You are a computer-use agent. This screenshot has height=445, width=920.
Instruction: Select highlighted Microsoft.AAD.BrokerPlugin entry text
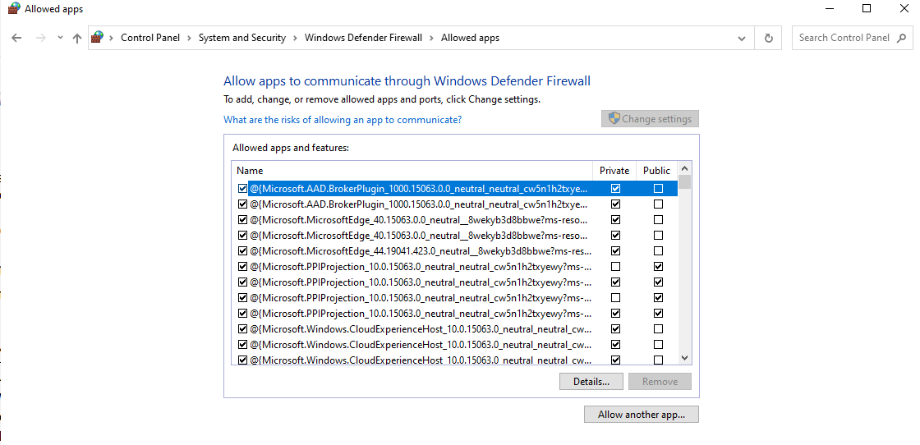(419, 189)
